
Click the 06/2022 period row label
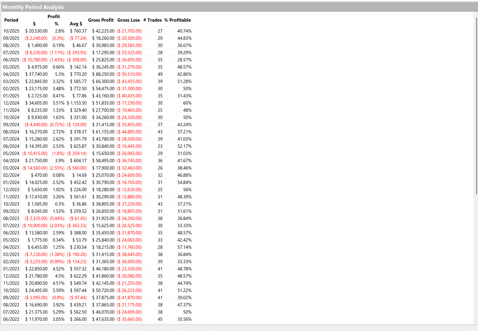click(11, 319)
